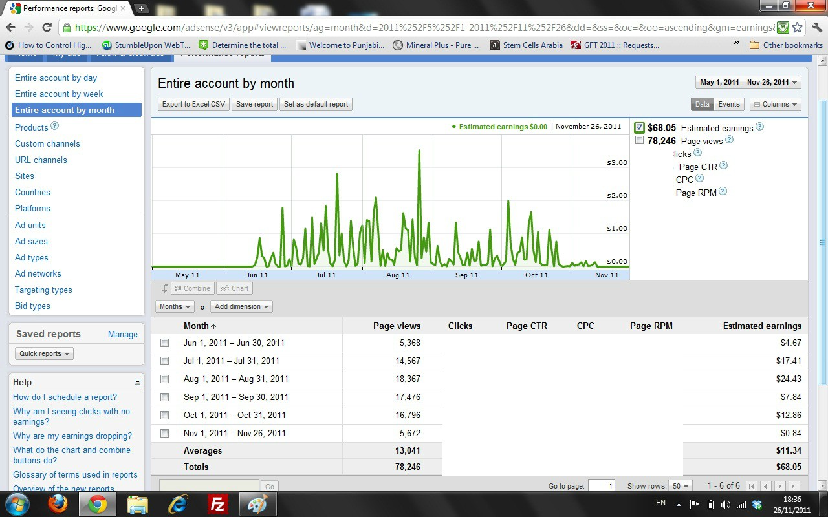Switch to Data view tab
This screenshot has width=828, height=517.
(703, 104)
